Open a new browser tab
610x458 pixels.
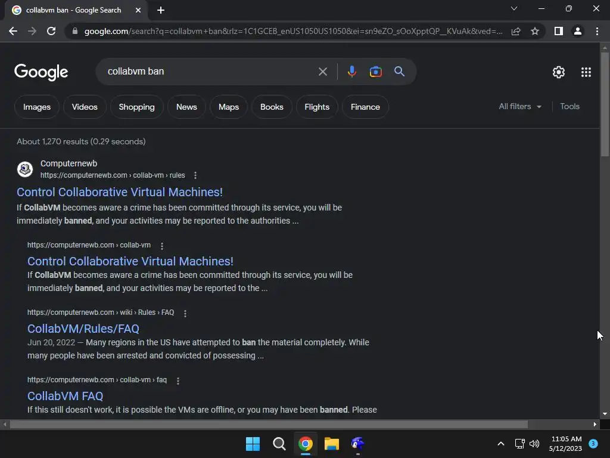tap(161, 10)
